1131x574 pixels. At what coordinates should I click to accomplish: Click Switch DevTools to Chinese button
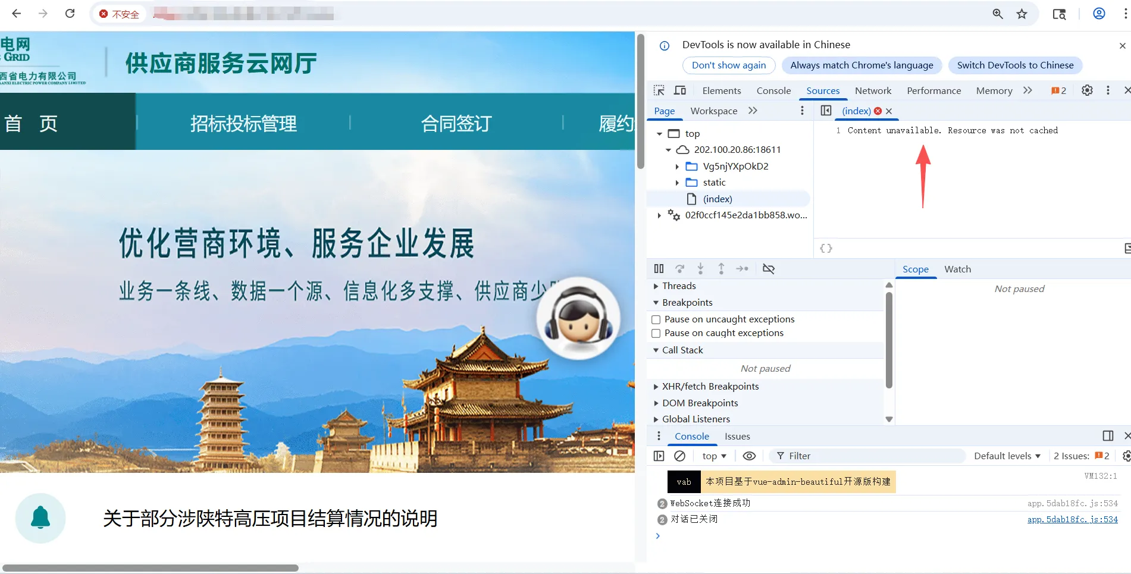pos(1015,65)
